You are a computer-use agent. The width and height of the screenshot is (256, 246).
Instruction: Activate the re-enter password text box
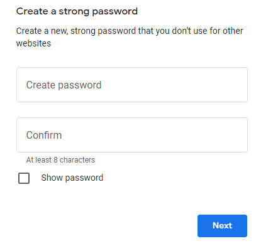(x=132, y=135)
